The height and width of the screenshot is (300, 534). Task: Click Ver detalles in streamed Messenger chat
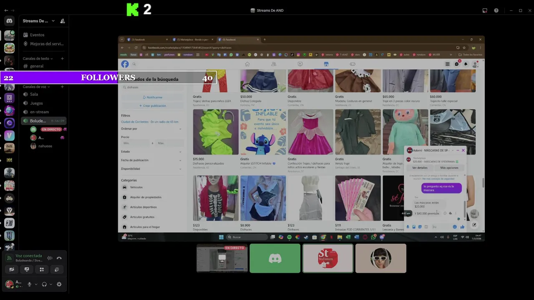pos(420,168)
